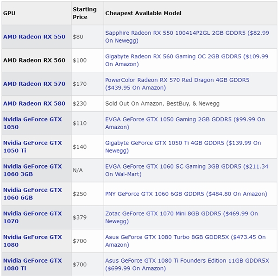The width and height of the screenshot is (278, 276).
Task: Open the Asus GTX 1080 Turbo listing
Action: click(x=185, y=241)
